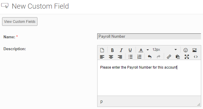This screenshot has height=109, width=203.
Task: Click the Insert image icon
Action: click(x=194, y=50)
